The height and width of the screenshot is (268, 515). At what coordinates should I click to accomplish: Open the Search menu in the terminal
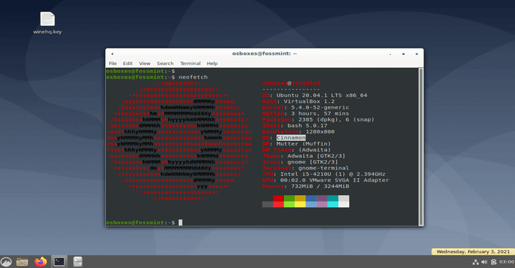[x=165, y=64]
